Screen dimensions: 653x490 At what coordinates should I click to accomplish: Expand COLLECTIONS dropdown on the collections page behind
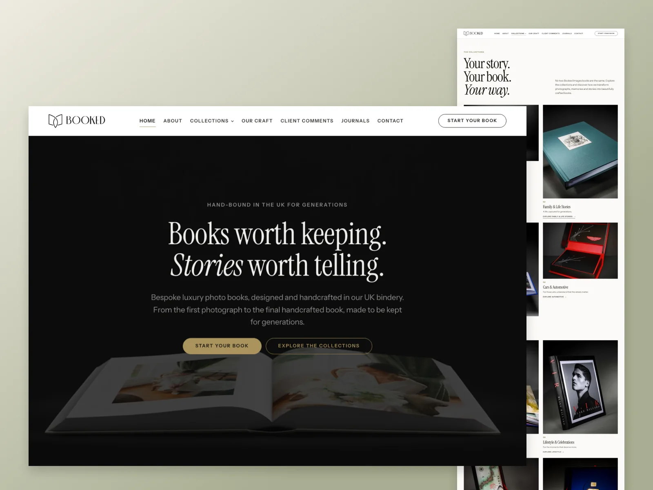(x=518, y=33)
